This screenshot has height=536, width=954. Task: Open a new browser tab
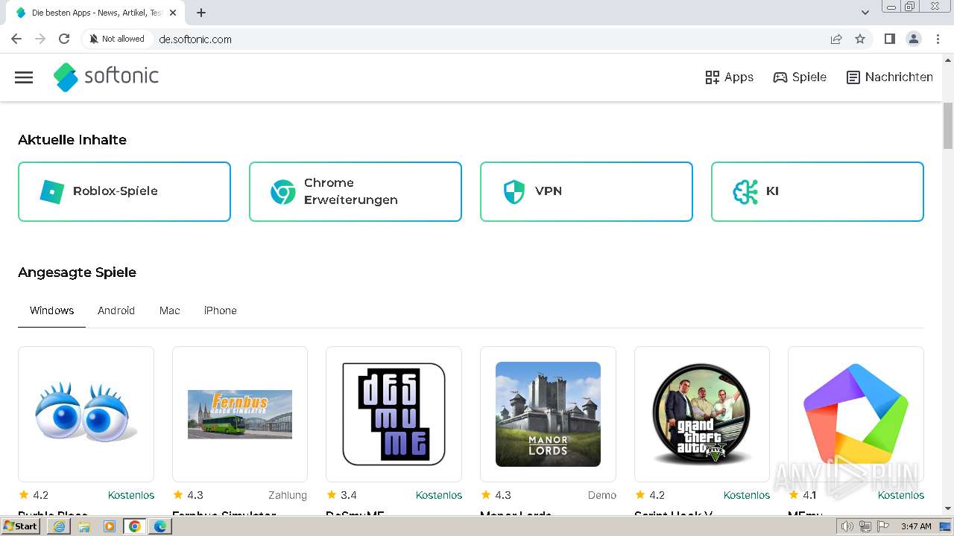click(201, 13)
